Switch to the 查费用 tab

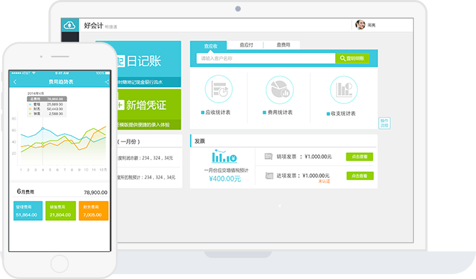pos(283,45)
